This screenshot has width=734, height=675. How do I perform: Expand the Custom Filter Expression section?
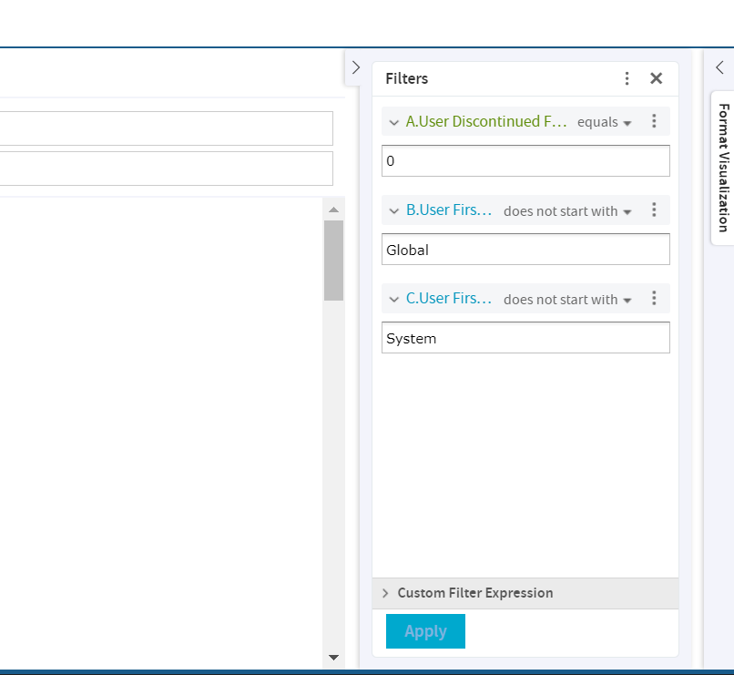474,593
